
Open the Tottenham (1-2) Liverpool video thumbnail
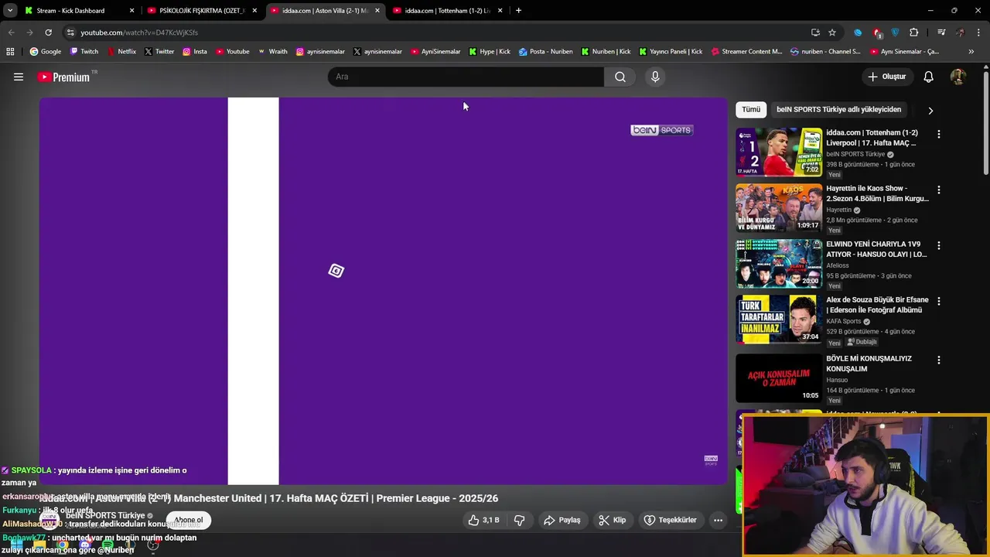point(779,152)
